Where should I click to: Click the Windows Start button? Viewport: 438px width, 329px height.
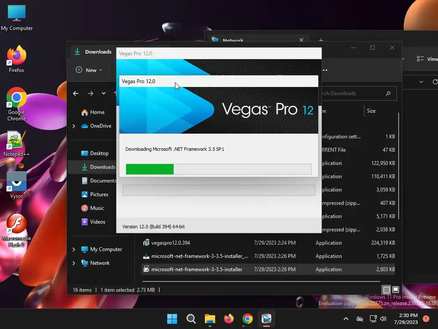[x=172, y=319]
